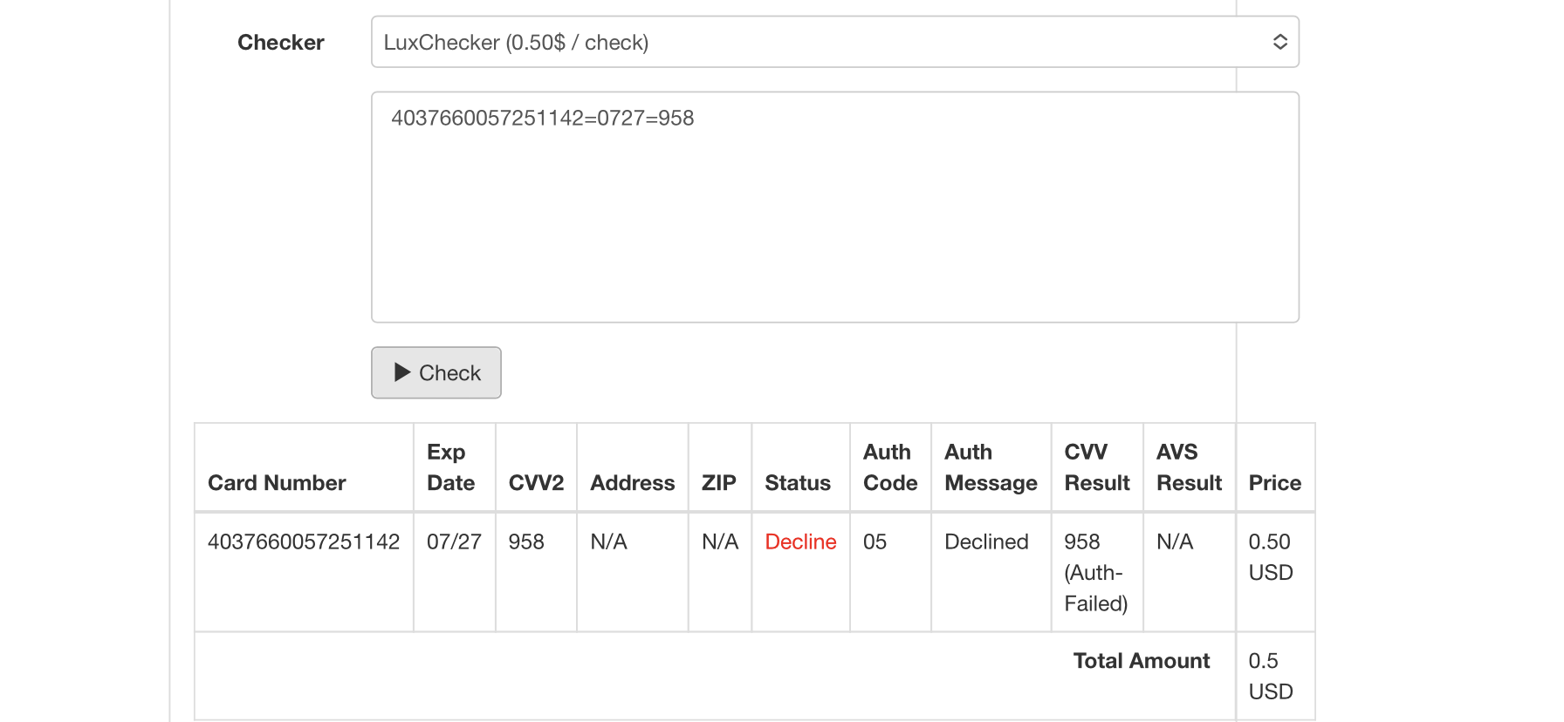This screenshot has height=722, width=1564.
Task: Click the Checker field label
Action: 280,43
